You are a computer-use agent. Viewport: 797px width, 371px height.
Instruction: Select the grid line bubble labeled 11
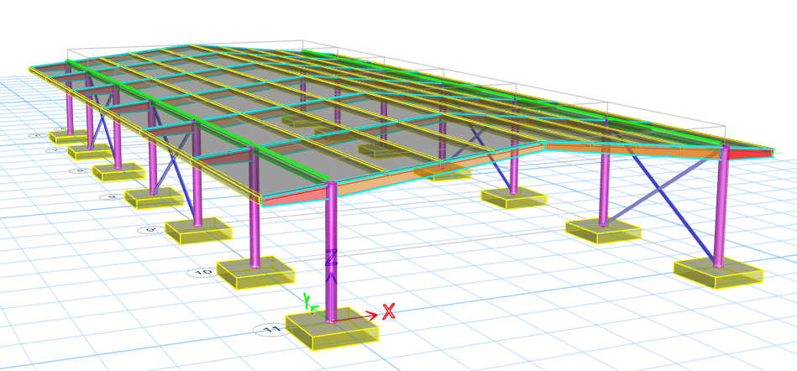coord(272,330)
